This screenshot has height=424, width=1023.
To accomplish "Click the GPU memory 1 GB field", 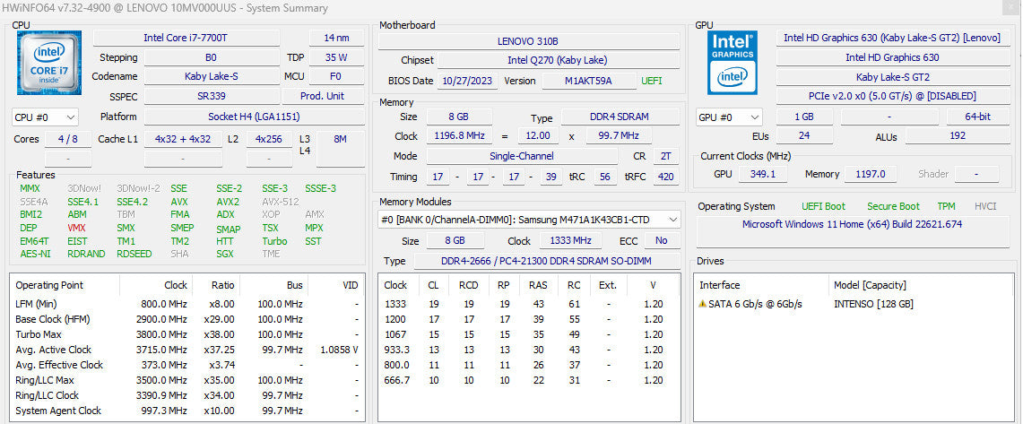I will click(803, 117).
